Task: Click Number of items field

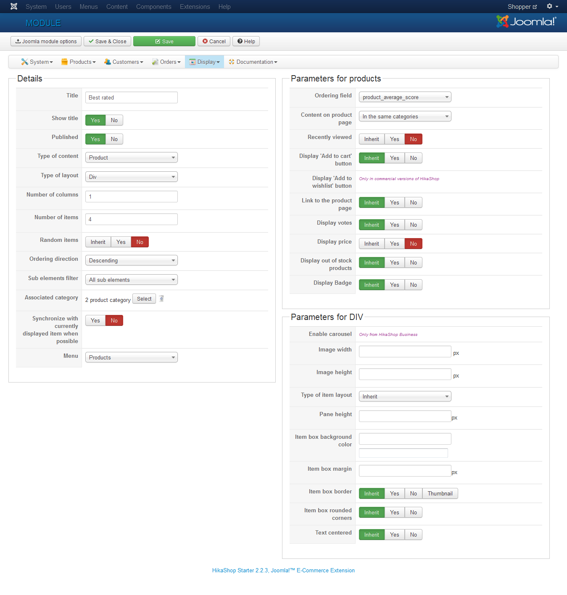Action: [132, 219]
